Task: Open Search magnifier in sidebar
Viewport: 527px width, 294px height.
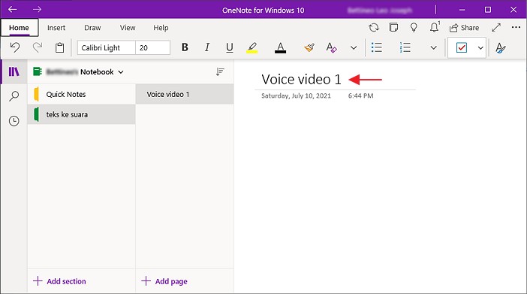Action: pos(14,96)
